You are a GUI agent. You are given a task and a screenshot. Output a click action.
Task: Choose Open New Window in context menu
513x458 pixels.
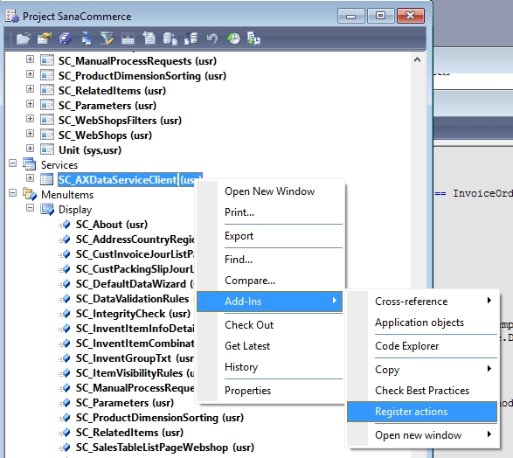pyautogui.click(x=269, y=191)
